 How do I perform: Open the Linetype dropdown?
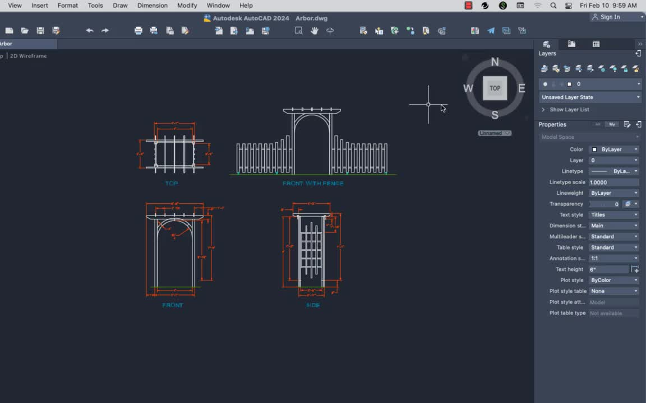pyautogui.click(x=614, y=171)
